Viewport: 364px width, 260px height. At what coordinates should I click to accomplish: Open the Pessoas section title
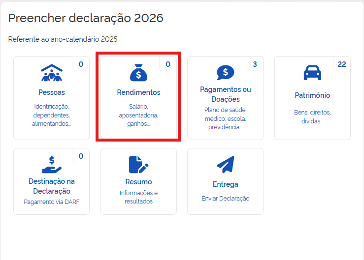coord(51,92)
